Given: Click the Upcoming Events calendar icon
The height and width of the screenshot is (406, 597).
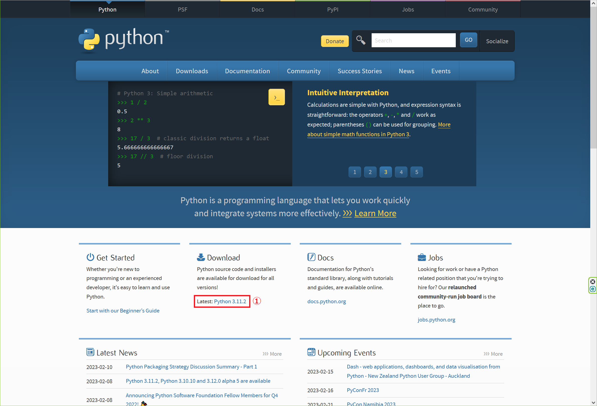Looking at the screenshot, I should (311, 352).
